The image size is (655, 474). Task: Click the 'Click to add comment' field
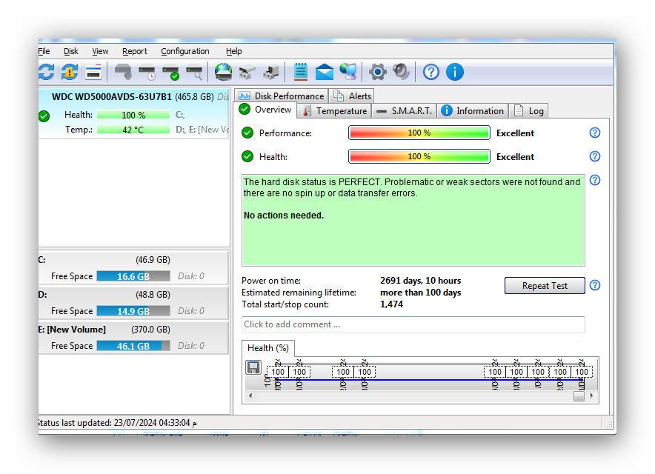(x=413, y=324)
